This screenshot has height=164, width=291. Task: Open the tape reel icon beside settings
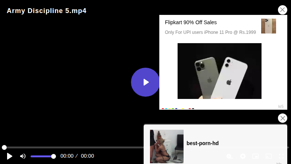pyautogui.click(x=229, y=157)
